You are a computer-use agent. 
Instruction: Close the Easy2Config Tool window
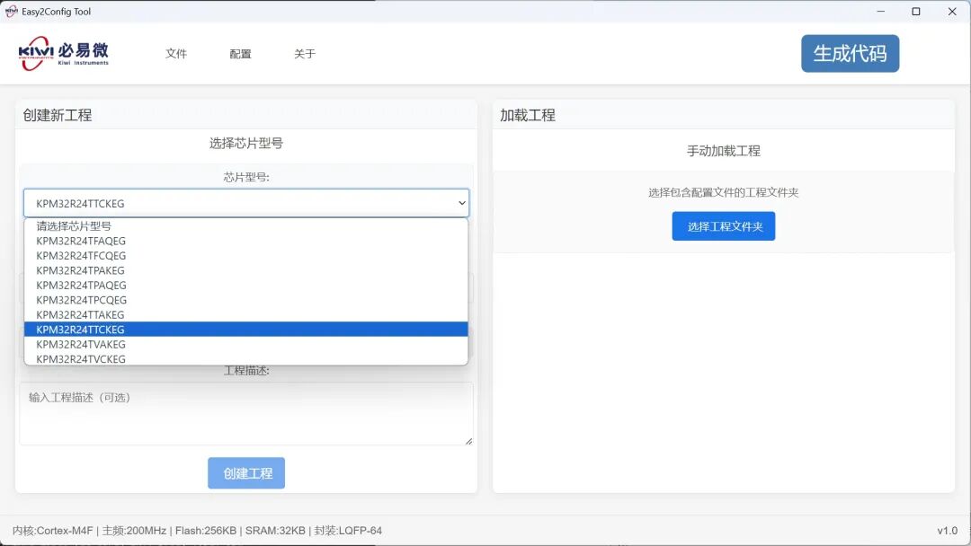[952, 11]
